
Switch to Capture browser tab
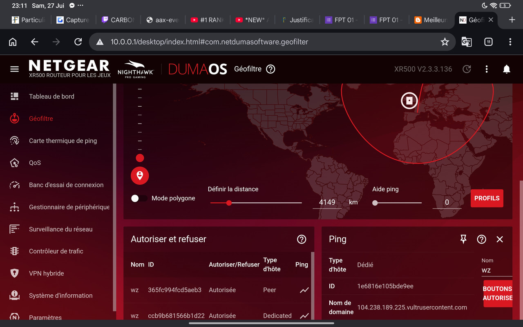click(74, 20)
